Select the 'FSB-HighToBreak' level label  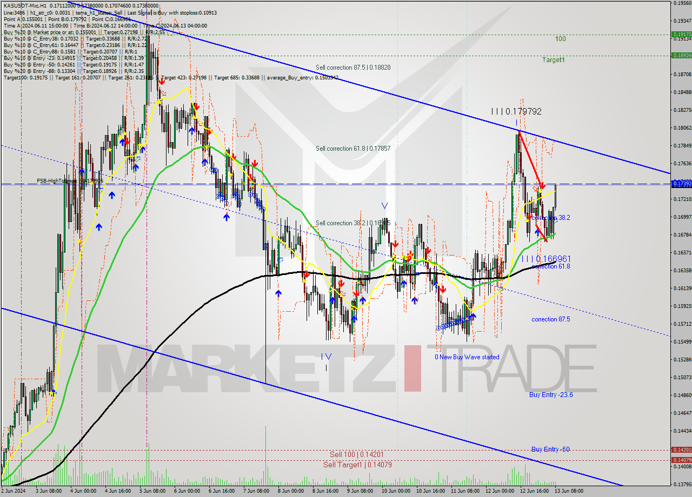tap(70, 180)
